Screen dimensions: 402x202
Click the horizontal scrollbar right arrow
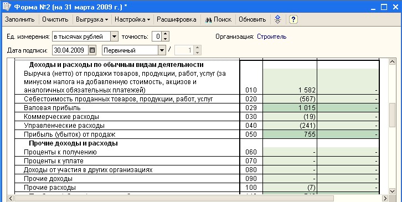[x=385, y=199]
